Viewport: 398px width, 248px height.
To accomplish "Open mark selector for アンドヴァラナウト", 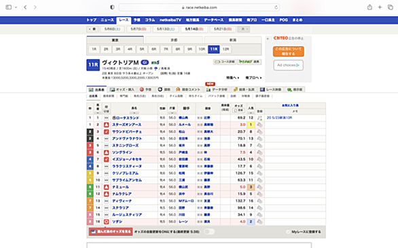I will pyautogui.click(x=107, y=139).
